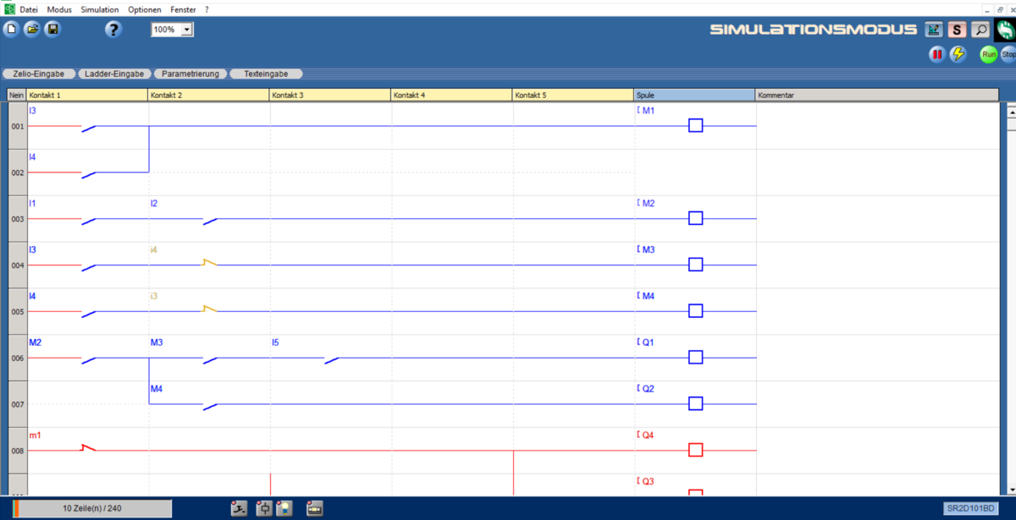The width and height of the screenshot is (1016, 520).
Task: Toggle the I1 contact in row 003
Action: click(88, 220)
